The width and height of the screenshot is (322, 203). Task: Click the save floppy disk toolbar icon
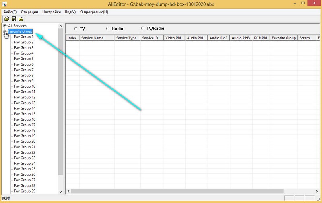[x=14, y=19]
